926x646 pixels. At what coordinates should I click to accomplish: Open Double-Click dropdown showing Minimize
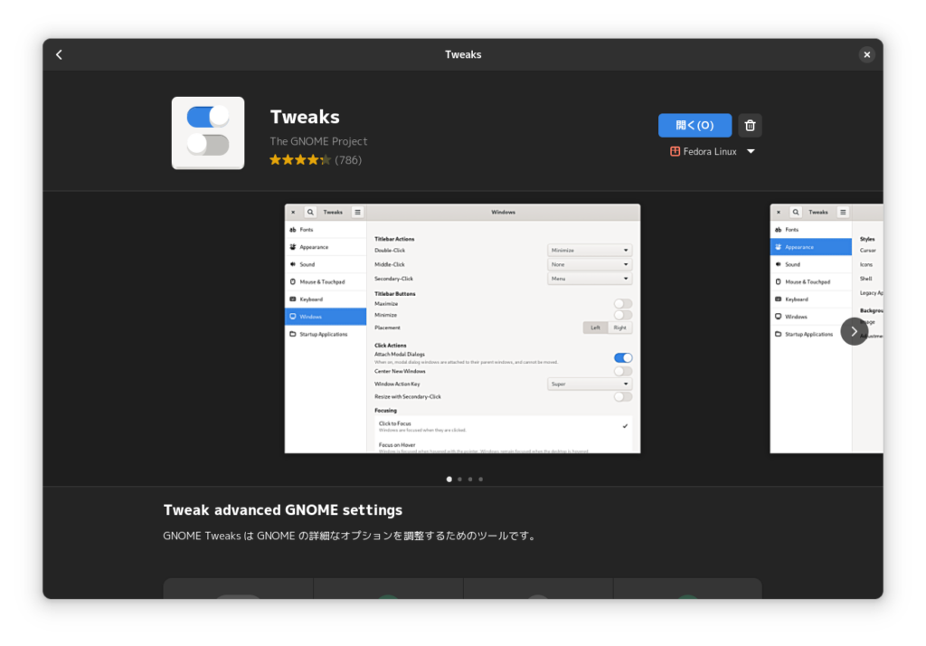590,250
